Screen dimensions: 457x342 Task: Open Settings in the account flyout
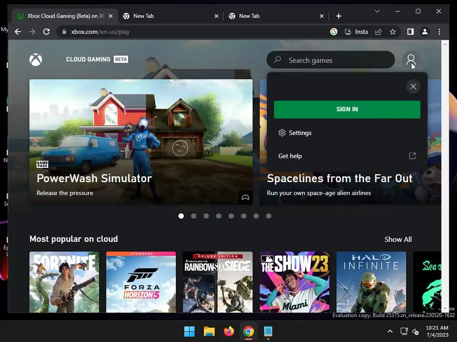tap(347, 133)
